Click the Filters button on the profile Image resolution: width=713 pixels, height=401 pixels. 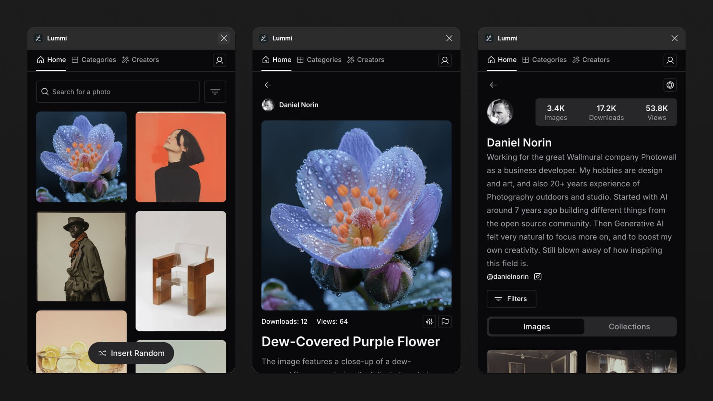point(511,299)
